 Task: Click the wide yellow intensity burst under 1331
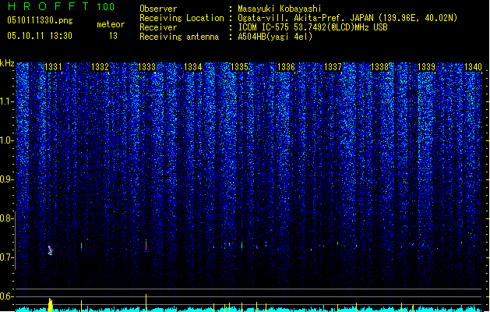51,305
